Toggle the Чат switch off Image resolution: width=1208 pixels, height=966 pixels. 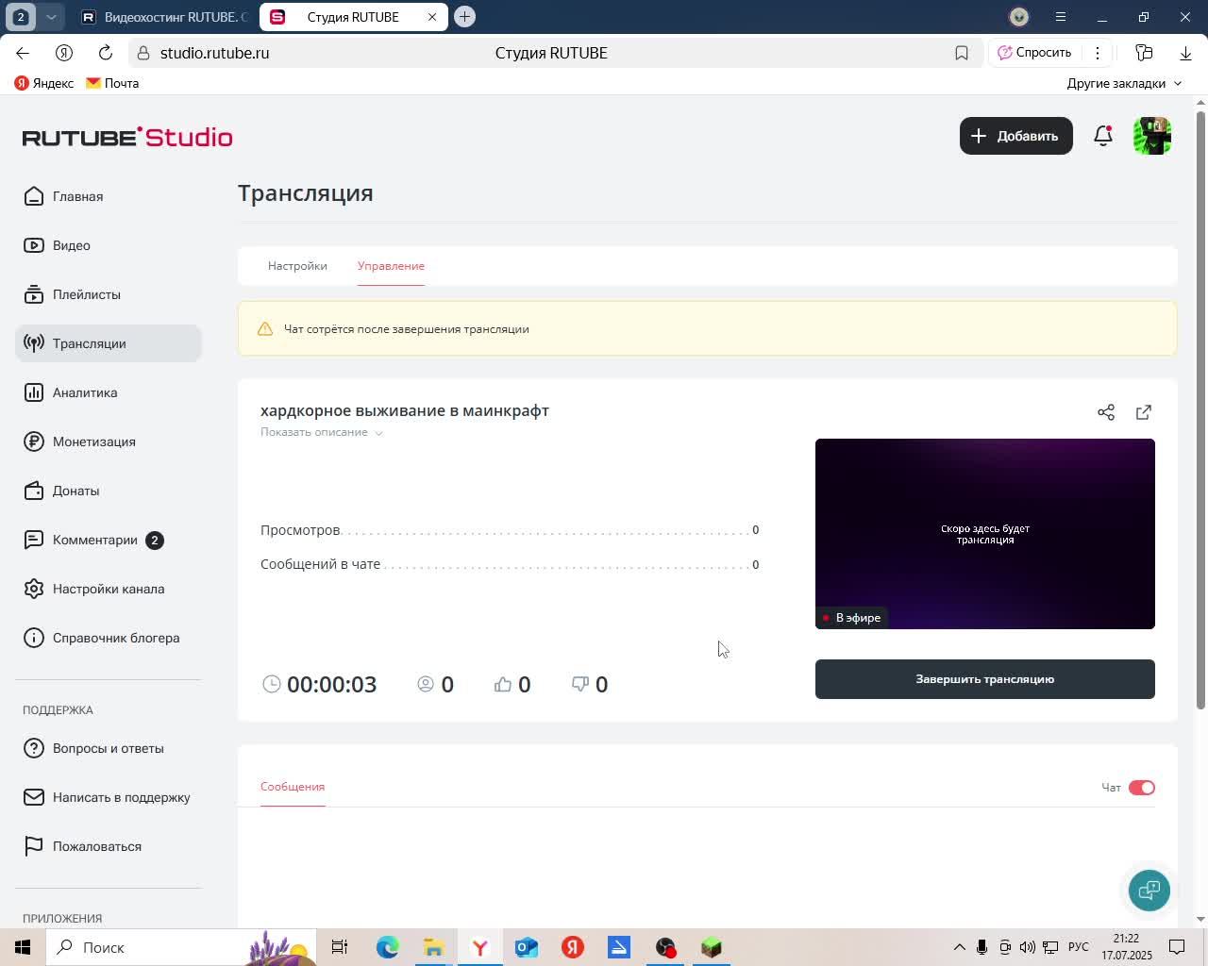tap(1142, 788)
